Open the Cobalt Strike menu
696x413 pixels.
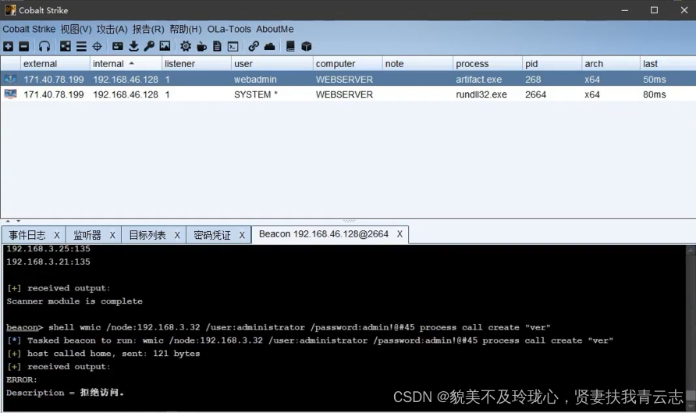(x=29, y=30)
